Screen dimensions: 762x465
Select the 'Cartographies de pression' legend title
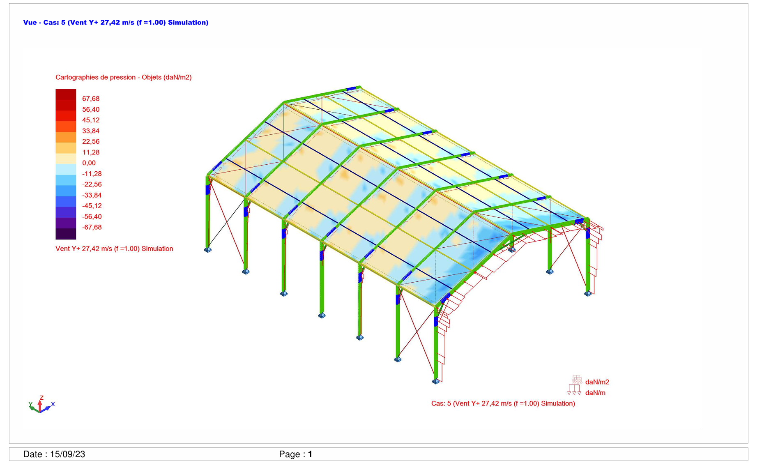(x=123, y=77)
